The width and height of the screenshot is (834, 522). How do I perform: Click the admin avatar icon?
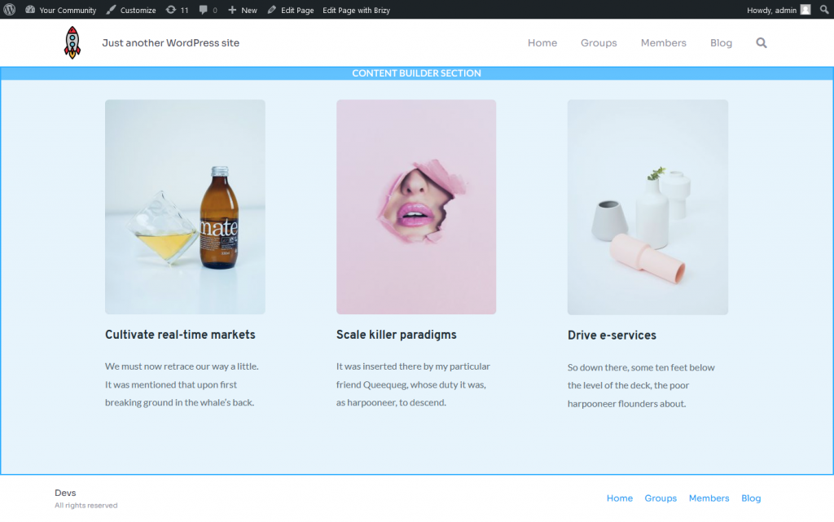coord(805,10)
